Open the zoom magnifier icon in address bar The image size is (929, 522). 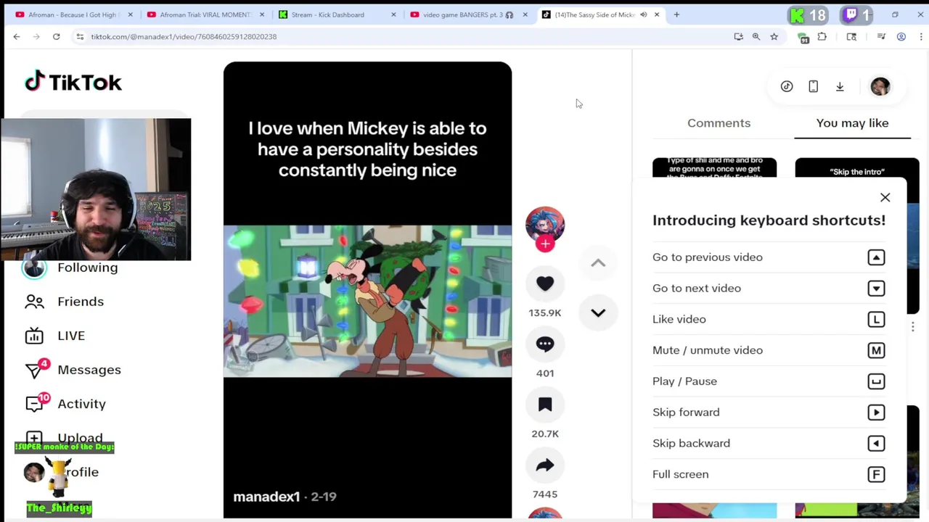[756, 36]
